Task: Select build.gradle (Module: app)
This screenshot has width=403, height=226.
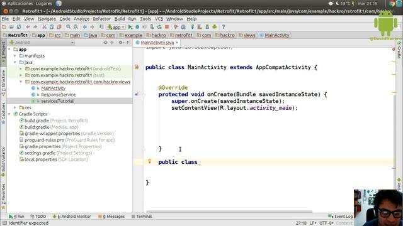Action: click(x=52, y=127)
